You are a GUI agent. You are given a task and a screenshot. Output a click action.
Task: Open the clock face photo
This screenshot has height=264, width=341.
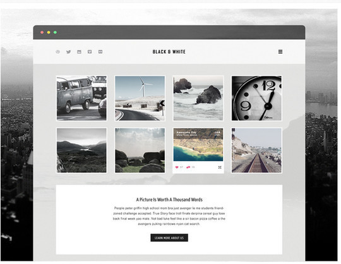click(256, 98)
